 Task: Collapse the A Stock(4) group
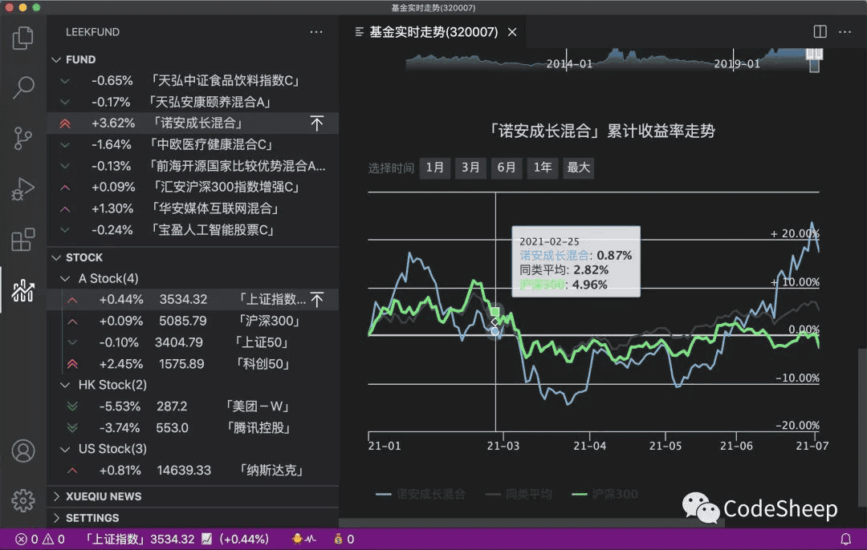pos(65,278)
